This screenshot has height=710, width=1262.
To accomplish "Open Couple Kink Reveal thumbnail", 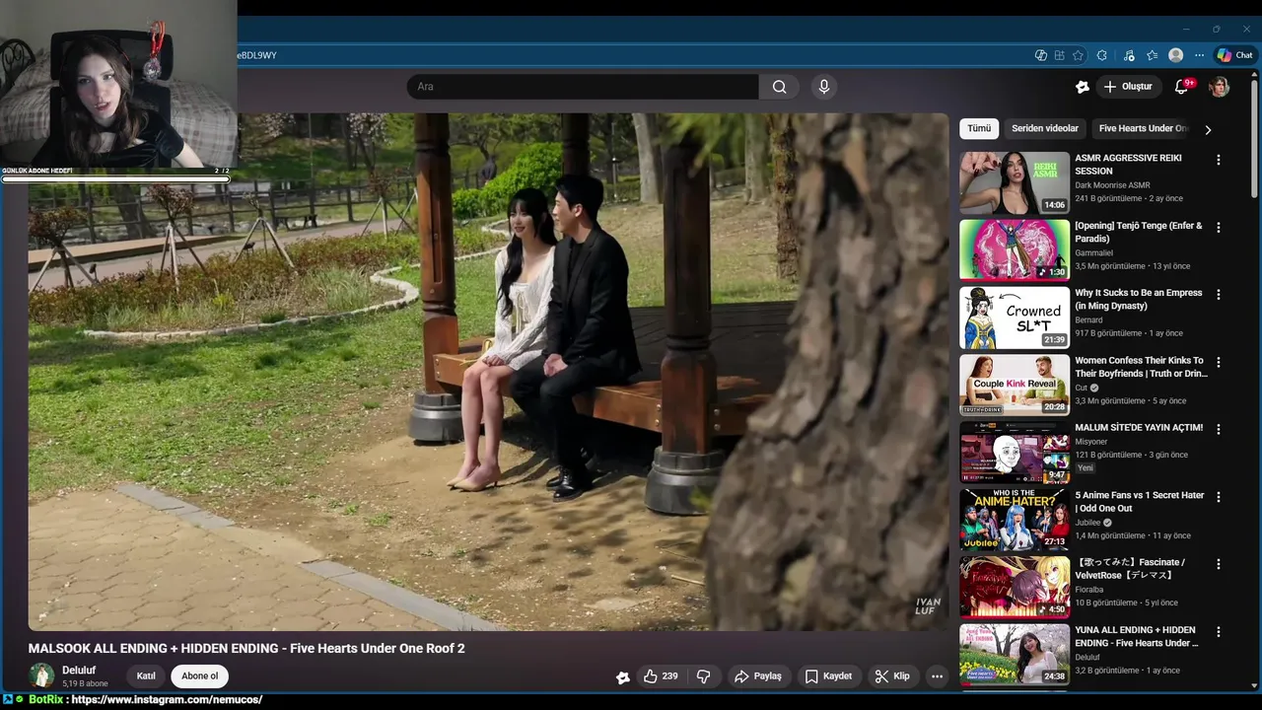I will click(x=1015, y=385).
